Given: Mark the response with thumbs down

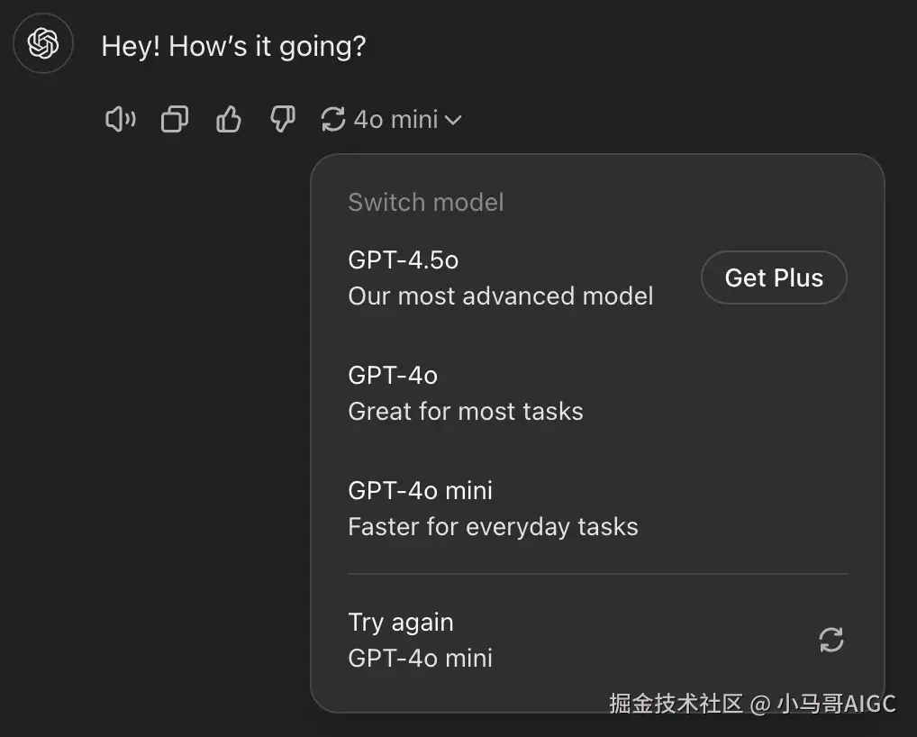Looking at the screenshot, I should (x=283, y=119).
